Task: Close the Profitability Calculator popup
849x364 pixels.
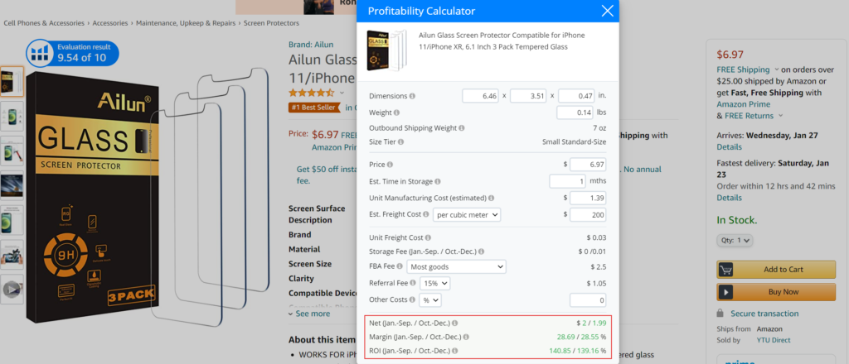Action: point(608,12)
